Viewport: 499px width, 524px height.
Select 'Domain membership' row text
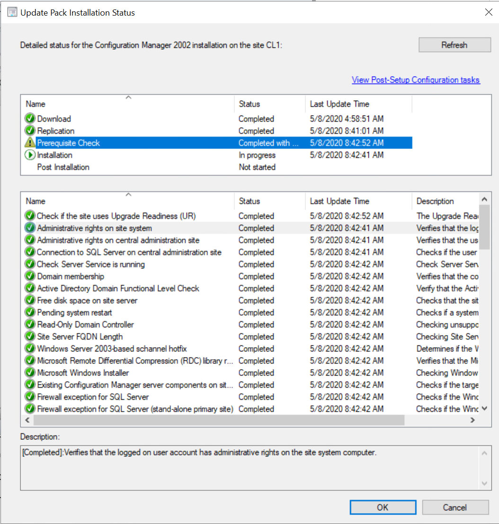71,276
